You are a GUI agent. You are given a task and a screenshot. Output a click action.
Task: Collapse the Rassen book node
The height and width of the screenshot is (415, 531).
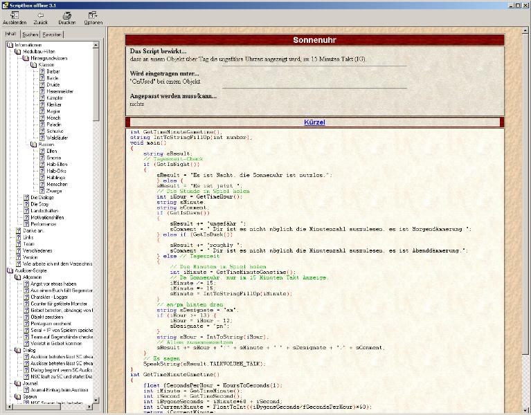[x=44, y=144]
